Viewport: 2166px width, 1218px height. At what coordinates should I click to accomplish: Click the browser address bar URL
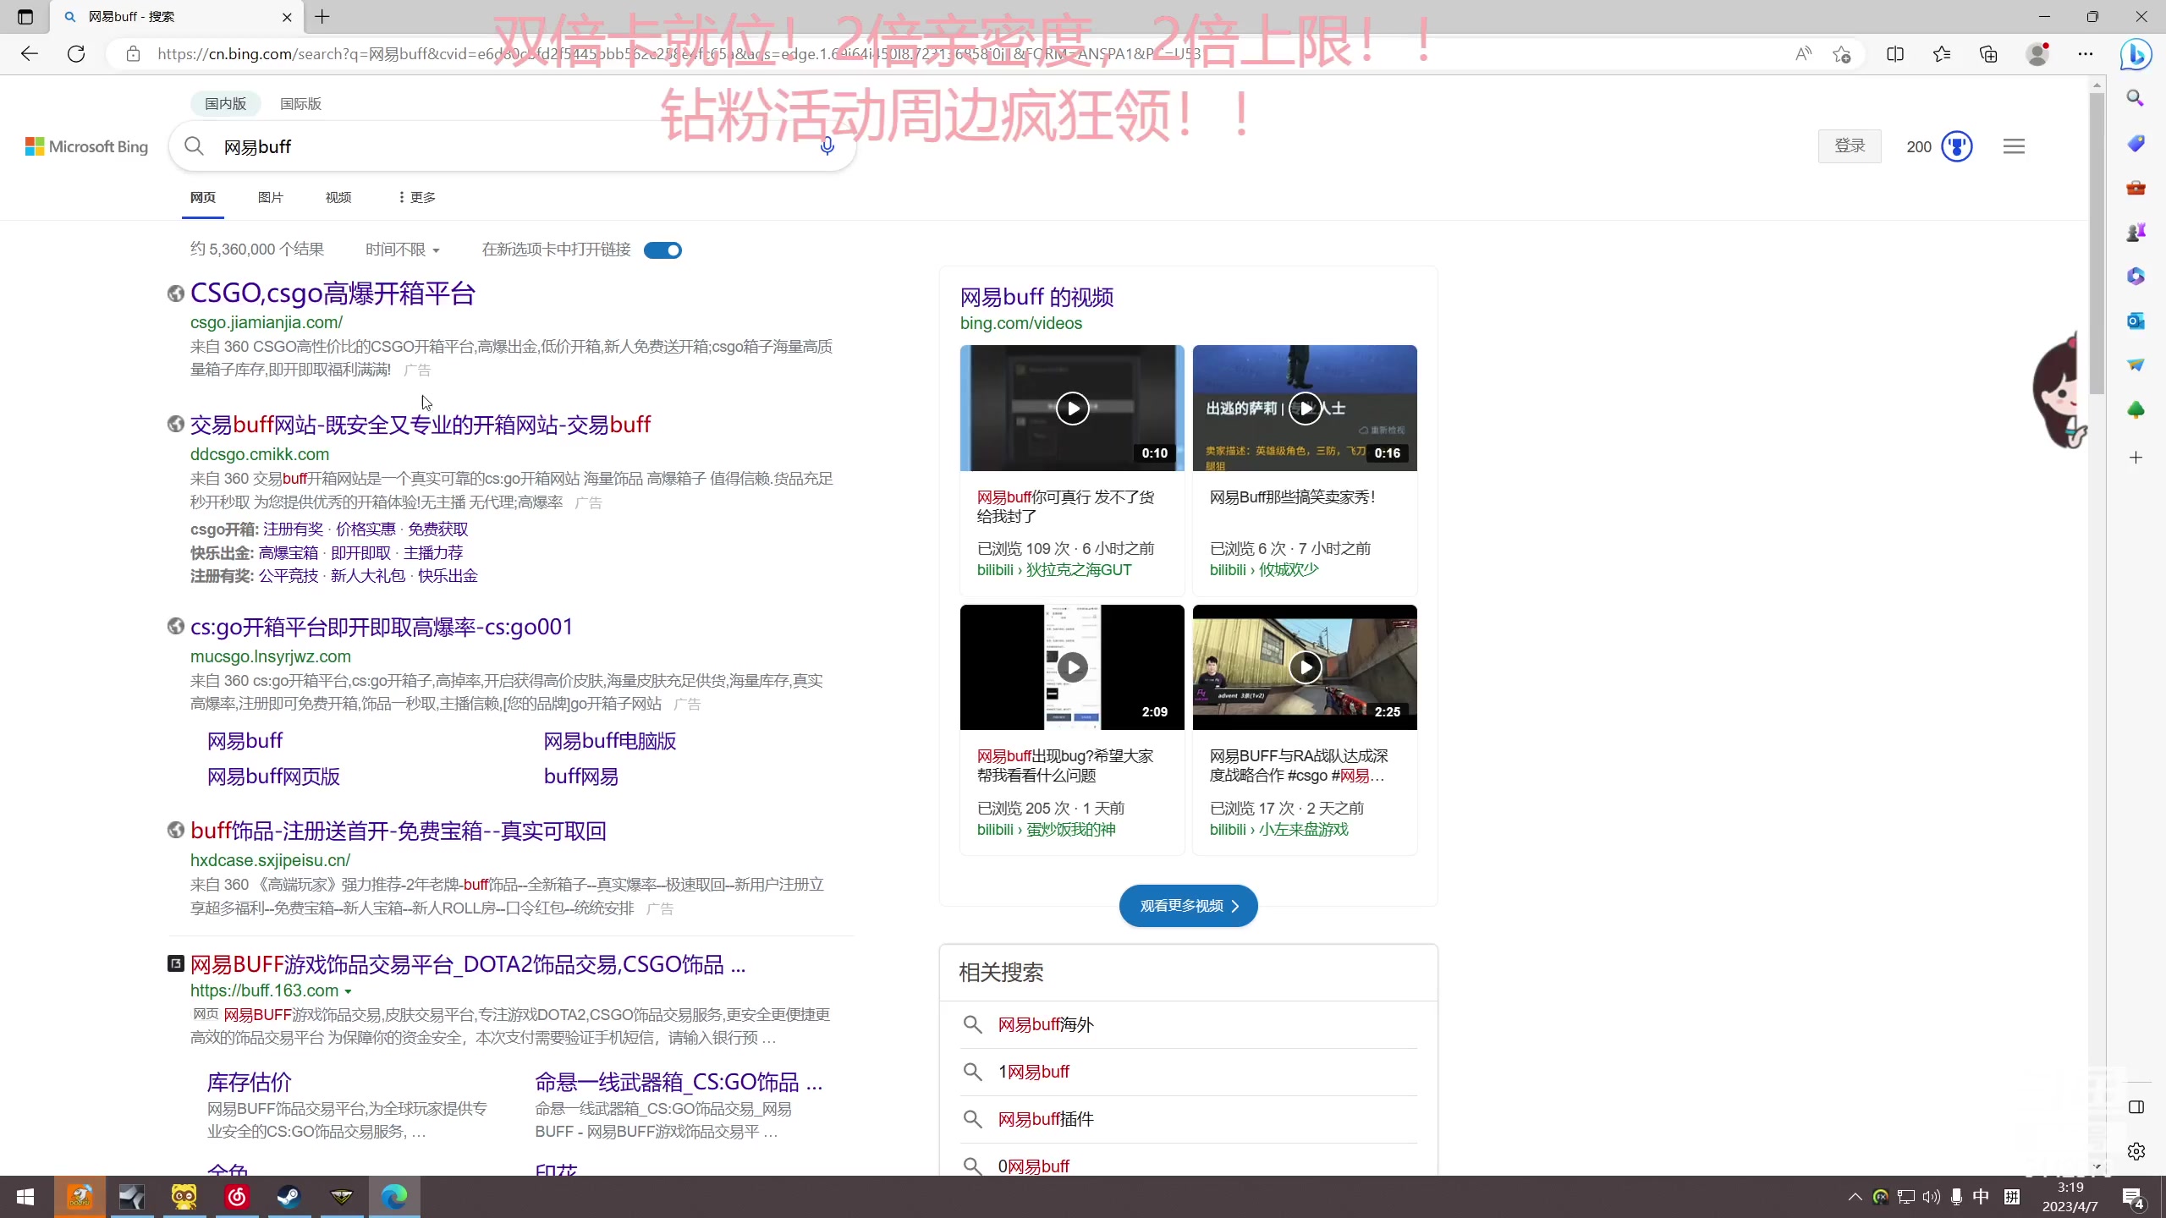click(679, 54)
